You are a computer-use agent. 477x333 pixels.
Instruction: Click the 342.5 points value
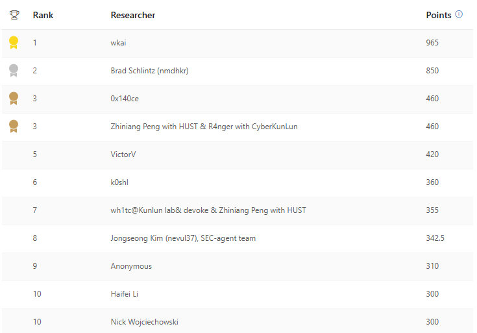pyautogui.click(x=435, y=238)
